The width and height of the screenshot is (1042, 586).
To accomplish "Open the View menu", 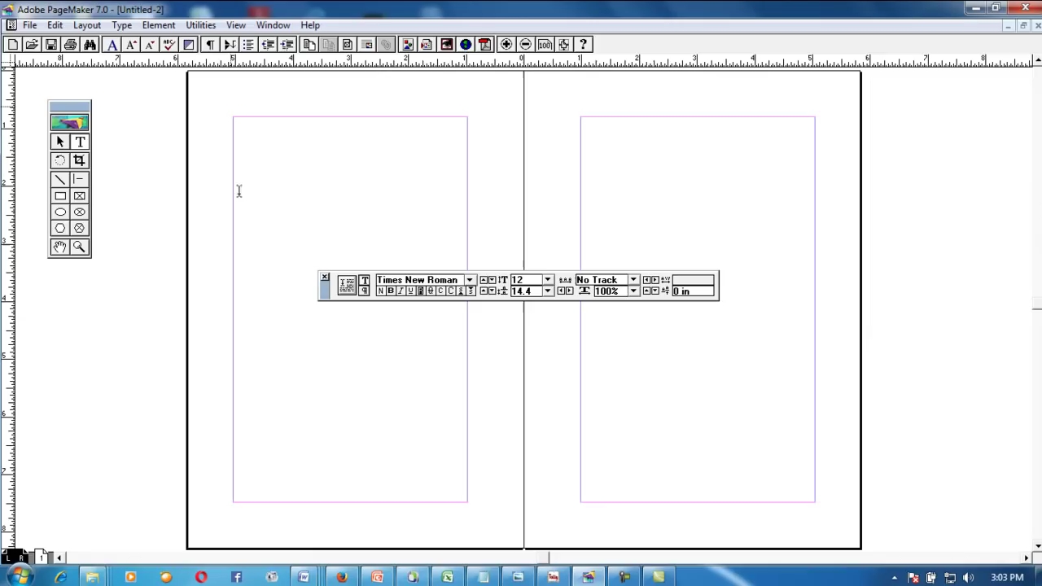I will point(235,25).
